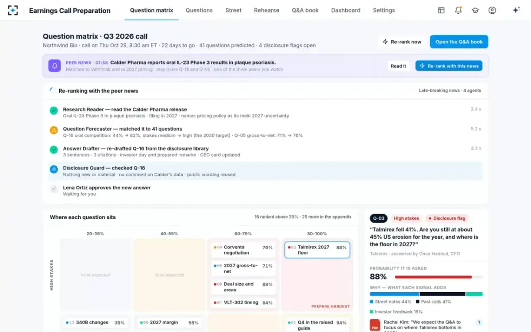Click the green Investor feedback signal segment
The height and width of the screenshot is (332, 531).
(x=474, y=294)
